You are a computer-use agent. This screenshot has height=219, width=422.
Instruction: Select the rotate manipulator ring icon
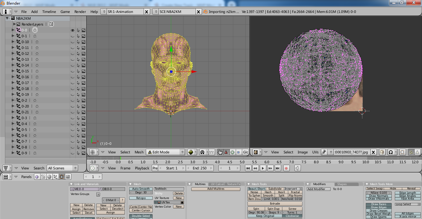[232, 152]
